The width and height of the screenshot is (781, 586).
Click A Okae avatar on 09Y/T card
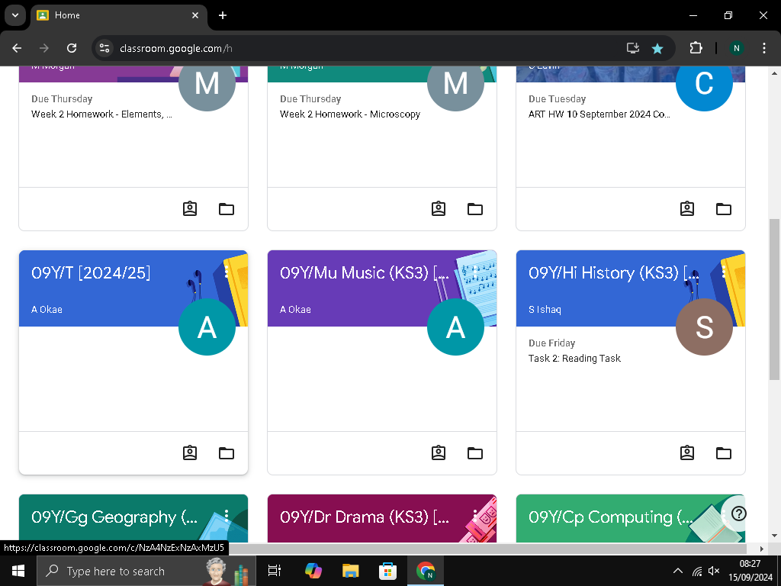207,327
